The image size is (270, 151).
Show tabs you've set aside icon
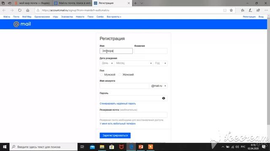[x=3, y=3]
